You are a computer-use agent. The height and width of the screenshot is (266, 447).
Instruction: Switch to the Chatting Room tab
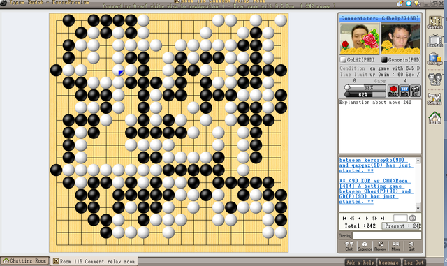(x=25, y=261)
